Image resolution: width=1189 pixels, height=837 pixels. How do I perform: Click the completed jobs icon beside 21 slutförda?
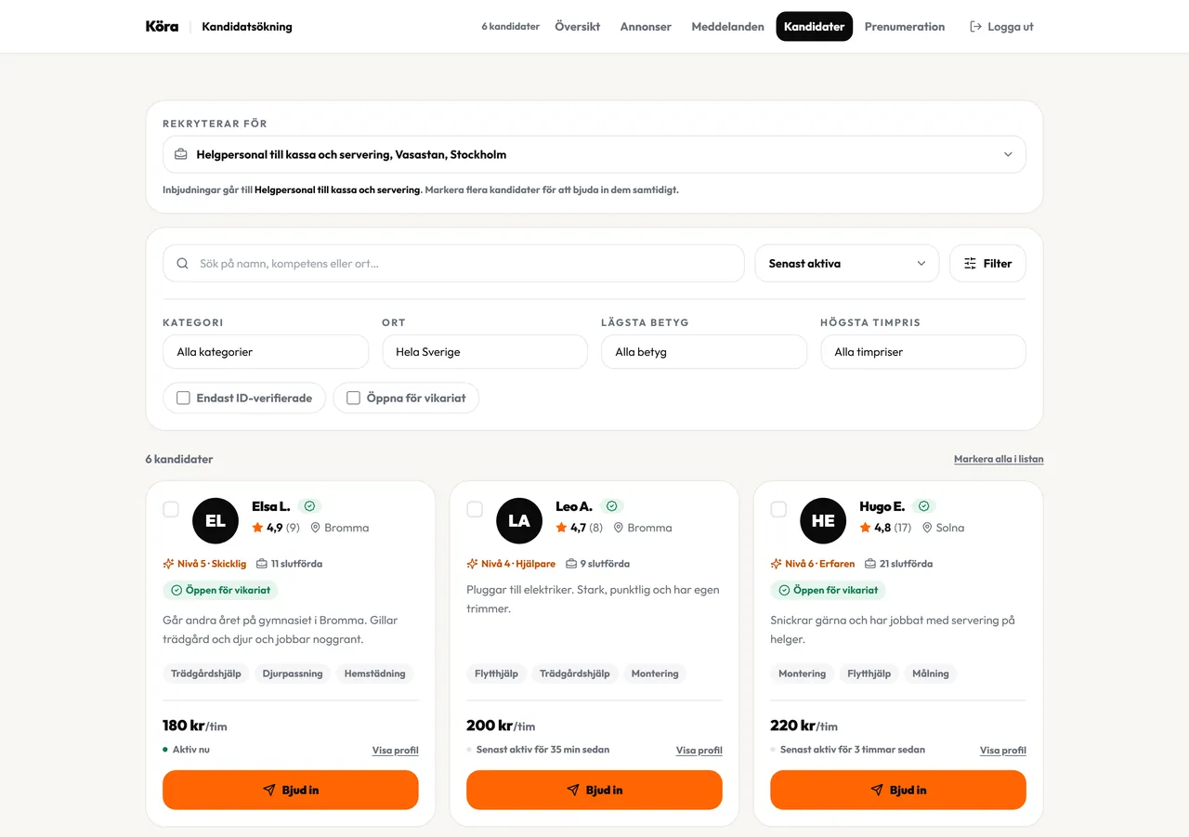869,564
